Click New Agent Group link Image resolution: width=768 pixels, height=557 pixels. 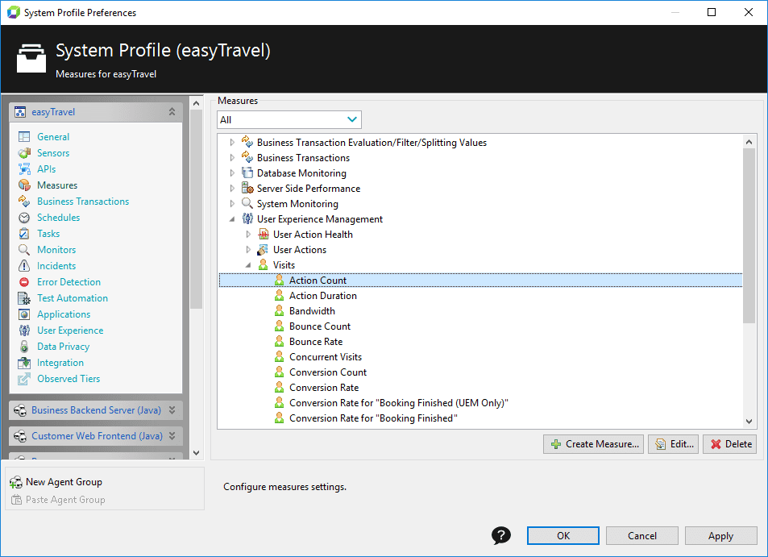coord(64,482)
